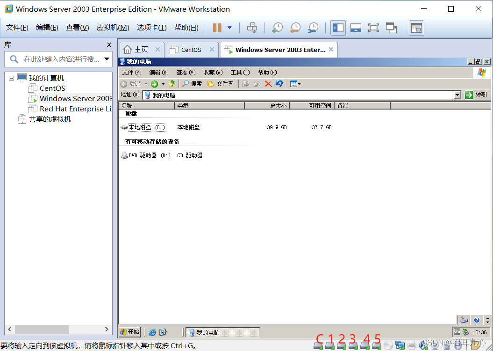Open the VMware 文件(F) menu
493x351 pixels.
click(17, 28)
